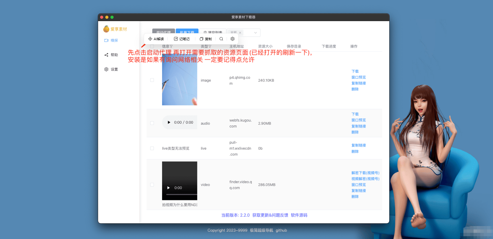Image resolution: width=493 pixels, height=239 pixels.
Task: Expand the 全部 type filter dropdown
Action: tap(255, 33)
